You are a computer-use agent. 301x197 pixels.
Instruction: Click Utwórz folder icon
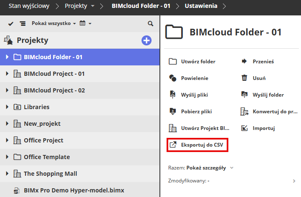(x=173, y=62)
